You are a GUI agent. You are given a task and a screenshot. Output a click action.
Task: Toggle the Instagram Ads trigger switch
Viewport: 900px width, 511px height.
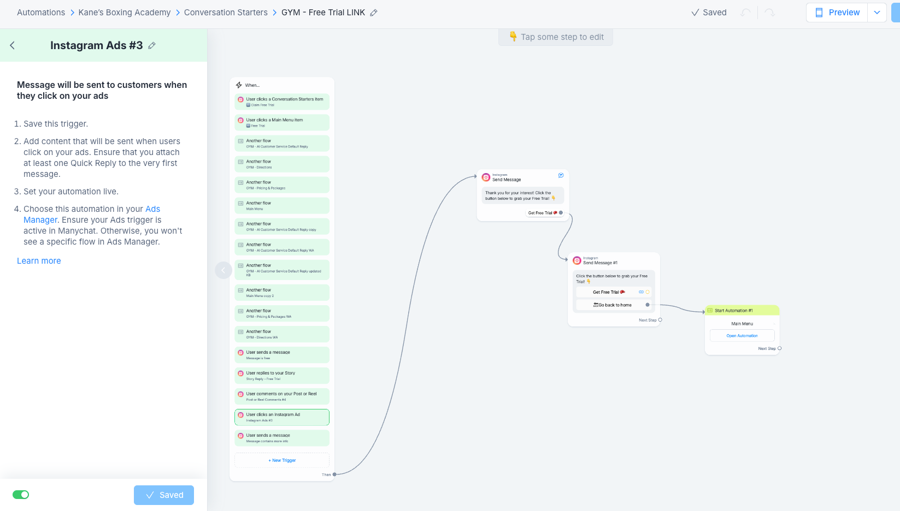pyautogui.click(x=21, y=495)
